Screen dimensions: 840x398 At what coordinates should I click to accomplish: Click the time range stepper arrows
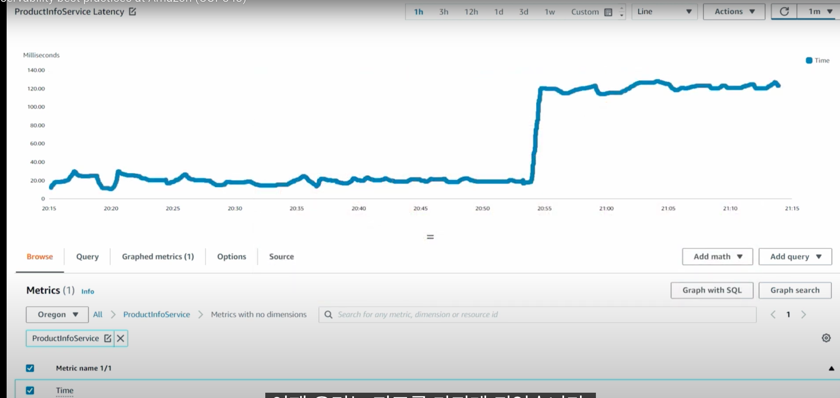click(622, 12)
